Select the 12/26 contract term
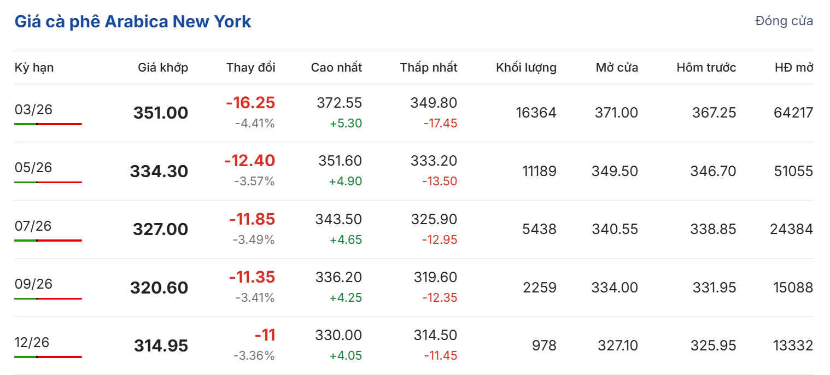Viewport: 830px width, 375px height. (x=32, y=342)
